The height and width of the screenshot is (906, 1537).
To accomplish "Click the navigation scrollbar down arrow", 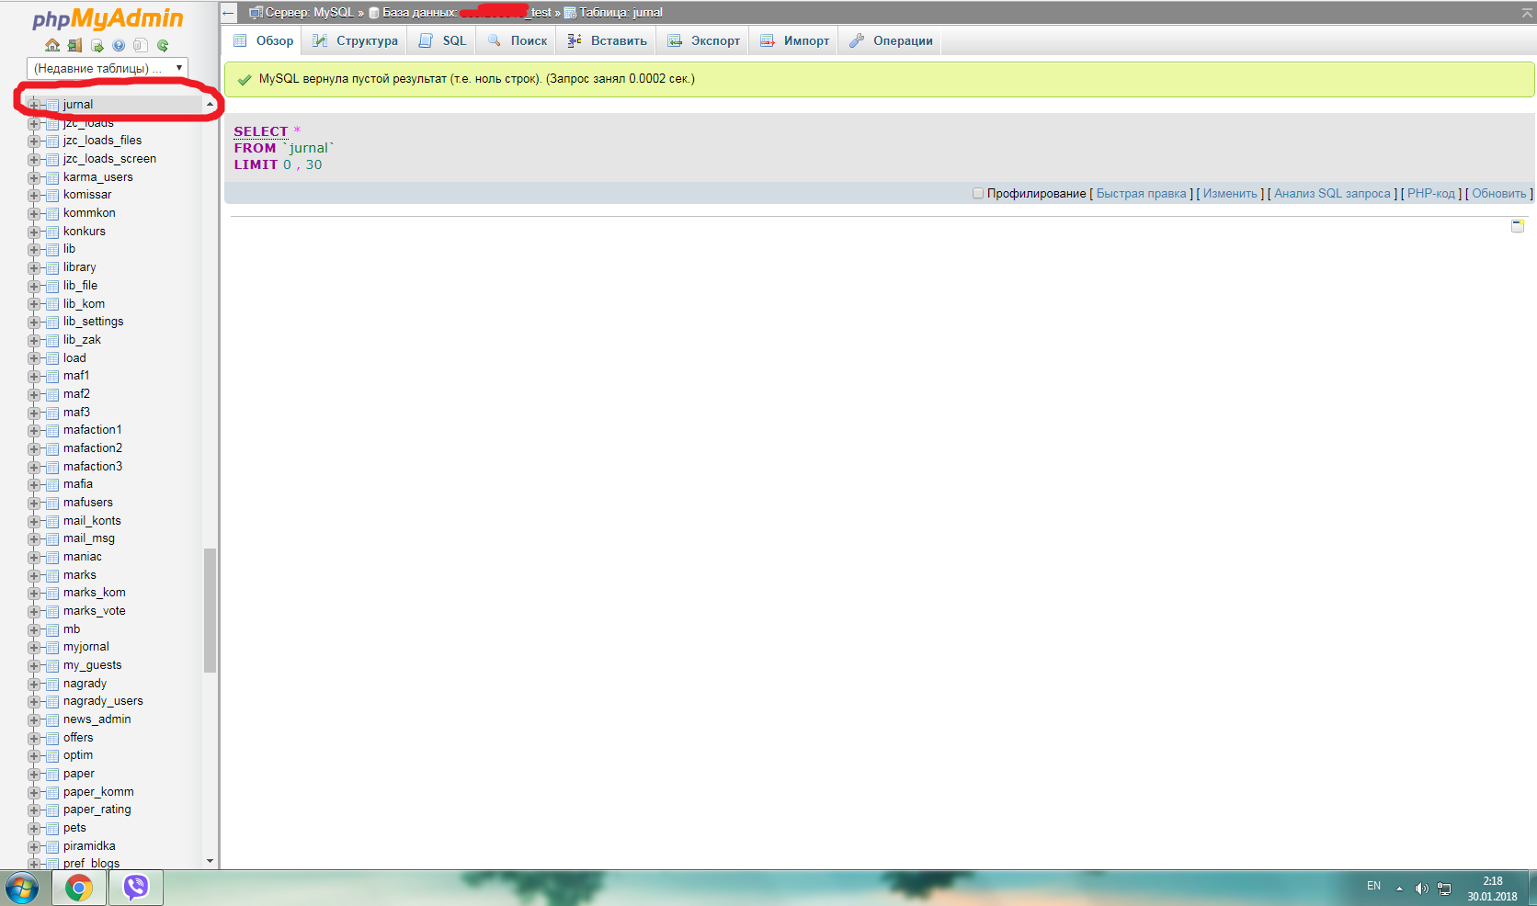I will click(x=210, y=861).
